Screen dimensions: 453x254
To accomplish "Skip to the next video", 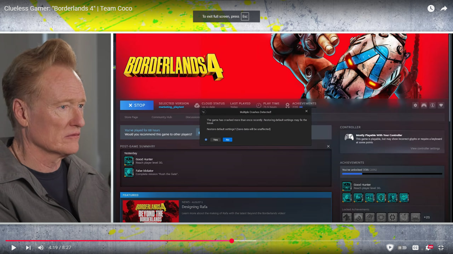I will (28, 248).
